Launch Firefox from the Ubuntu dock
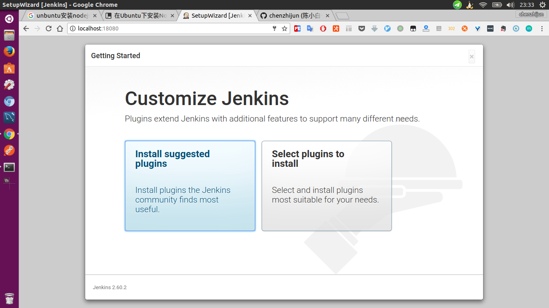Viewport: 549px width, 308px height. [9, 52]
